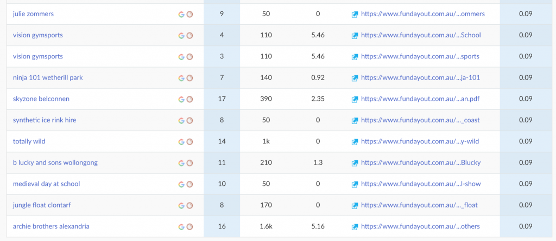Click the Google icon beside synthetic ice rink hire

pos(181,121)
